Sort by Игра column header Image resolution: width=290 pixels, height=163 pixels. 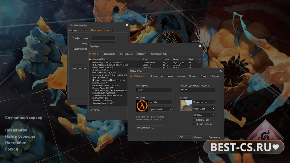click(152, 59)
